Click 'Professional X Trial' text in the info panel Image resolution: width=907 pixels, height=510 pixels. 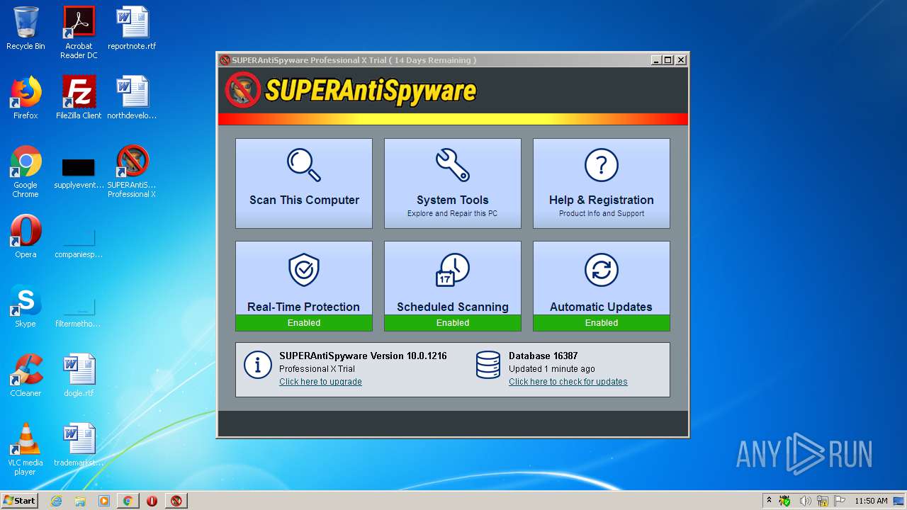tap(317, 369)
